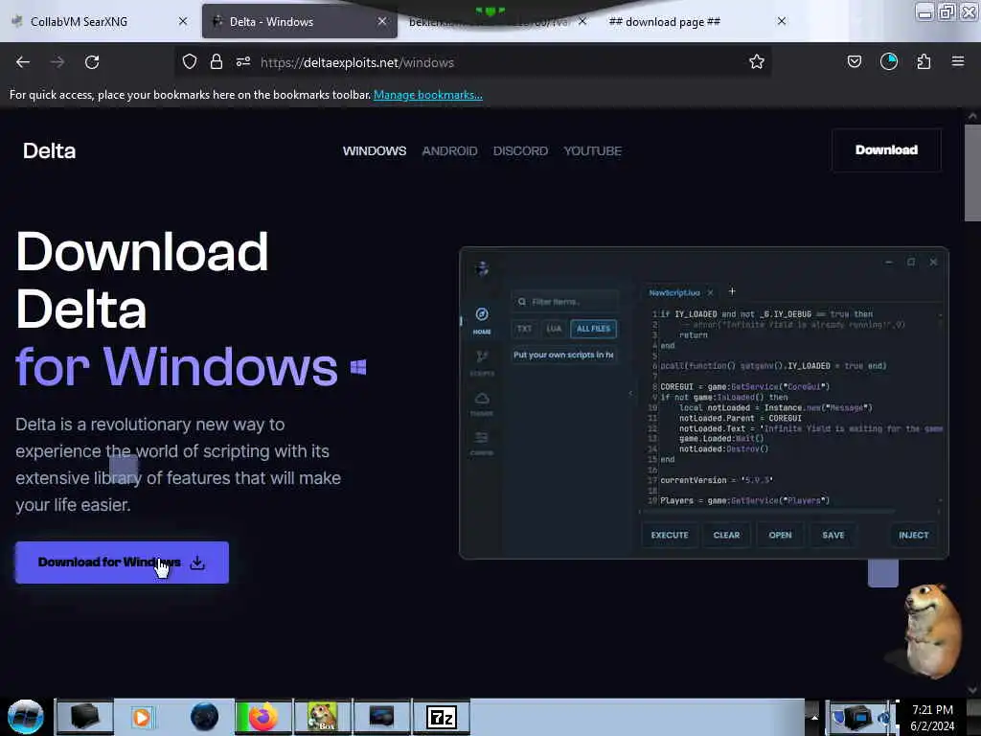The image size is (981, 736).
Task: Open the media player taskbar icon
Action: click(142, 717)
